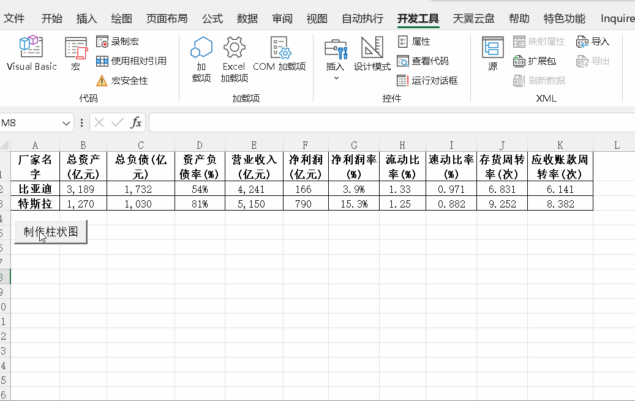This screenshot has width=635, height=401.
Task: Open the 加载项 add-ins hexagon icon
Action: click(201, 59)
